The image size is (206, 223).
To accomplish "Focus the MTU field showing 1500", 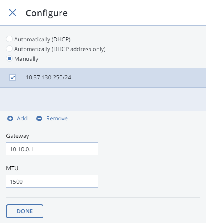I will coord(52,181).
